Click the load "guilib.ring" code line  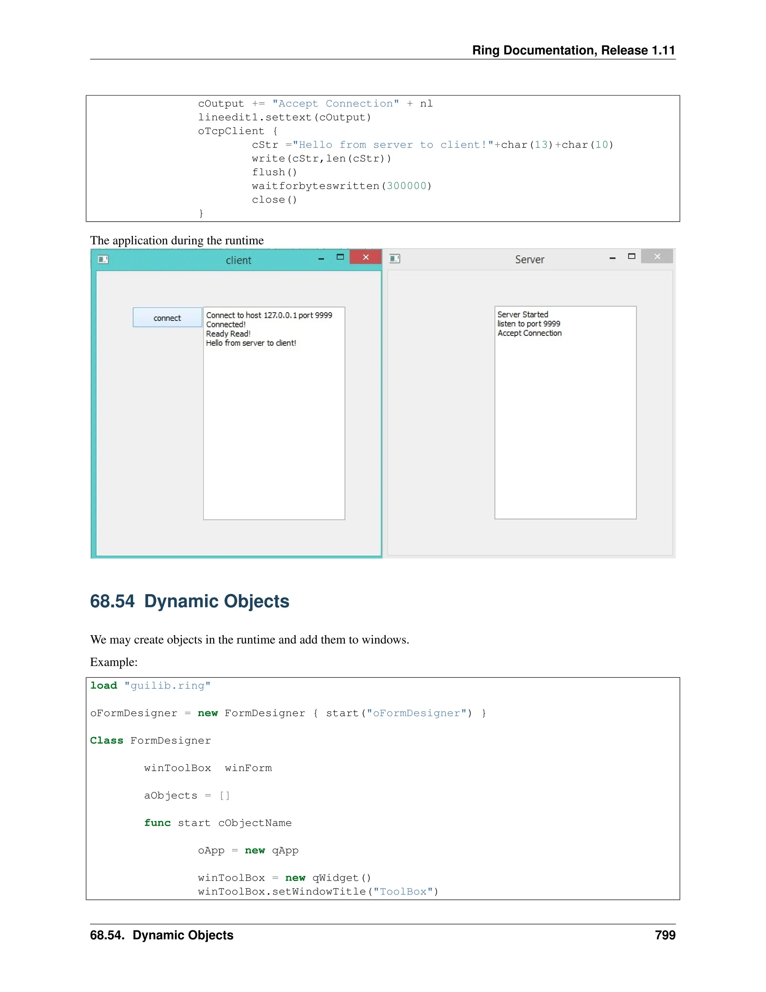[150, 685]
